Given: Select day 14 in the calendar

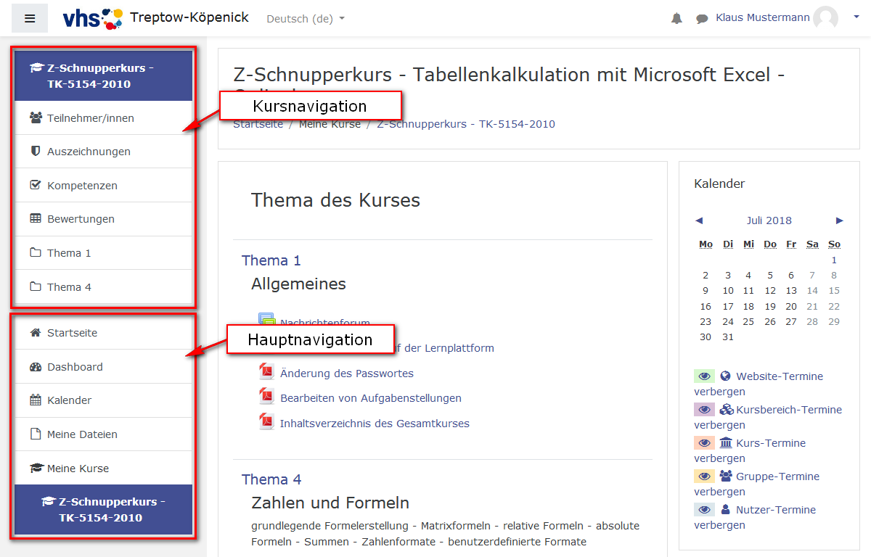Looking at the screenshot, I should click(813, 291).
